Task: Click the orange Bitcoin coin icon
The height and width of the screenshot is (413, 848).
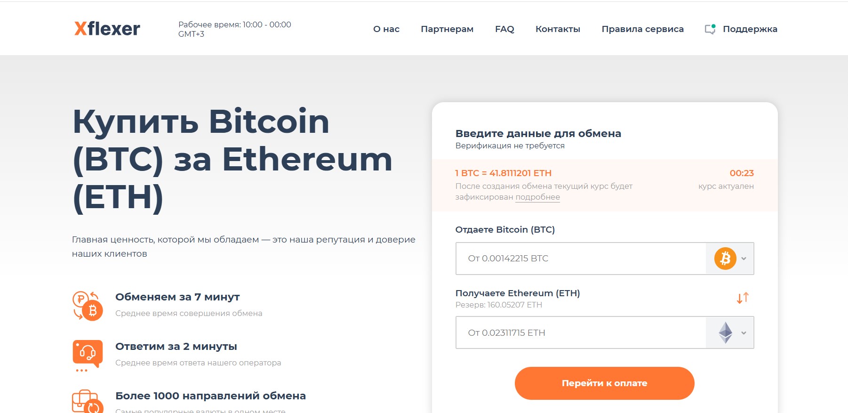Action: [725, 259]
